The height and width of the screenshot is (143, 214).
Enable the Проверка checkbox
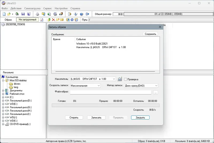(x=125, y=79)
